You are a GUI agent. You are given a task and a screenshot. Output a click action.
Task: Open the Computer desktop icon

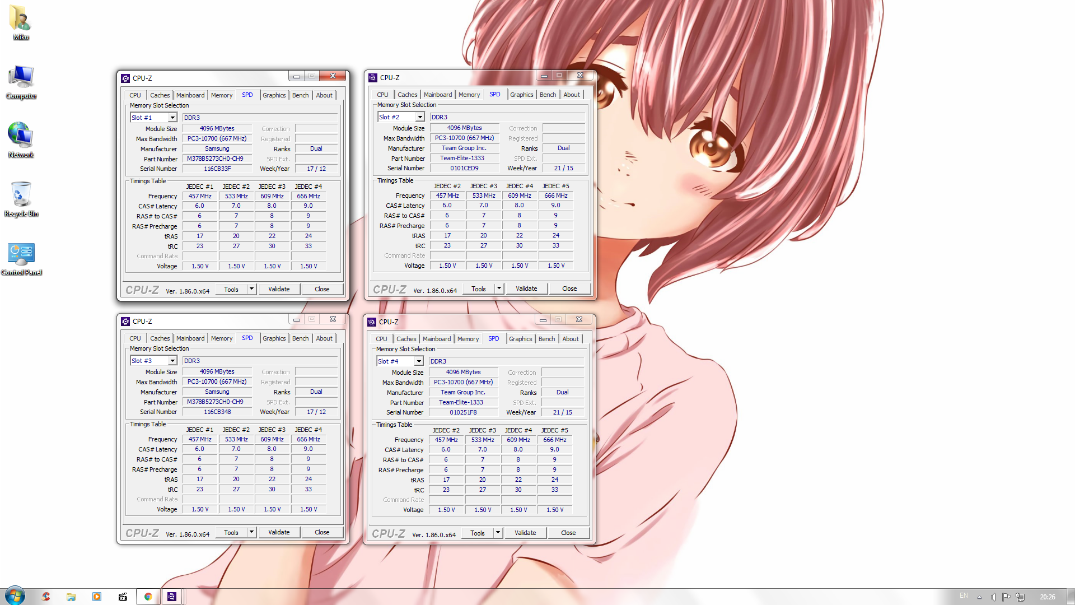point(21,81)
